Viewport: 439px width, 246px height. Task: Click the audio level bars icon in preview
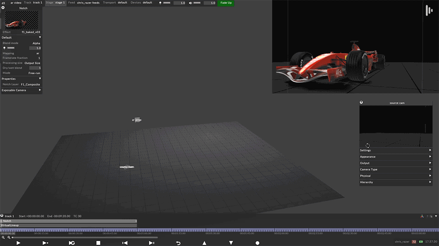pyautogui.click(x=429, y=11)
